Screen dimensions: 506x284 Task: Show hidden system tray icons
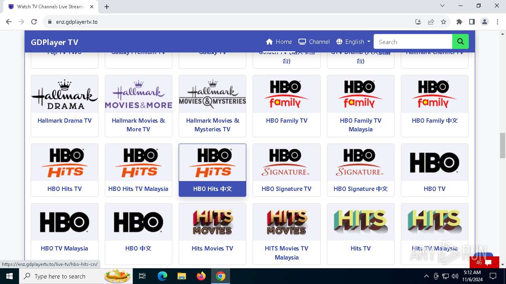pyautogui.click(x=426, y=276)
